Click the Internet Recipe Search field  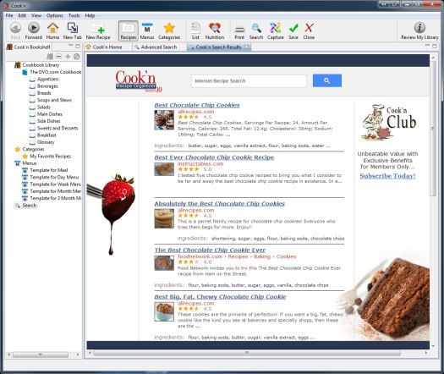click(249, 81)
